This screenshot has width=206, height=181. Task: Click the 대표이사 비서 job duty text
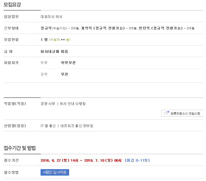click(x=51, y=17)
